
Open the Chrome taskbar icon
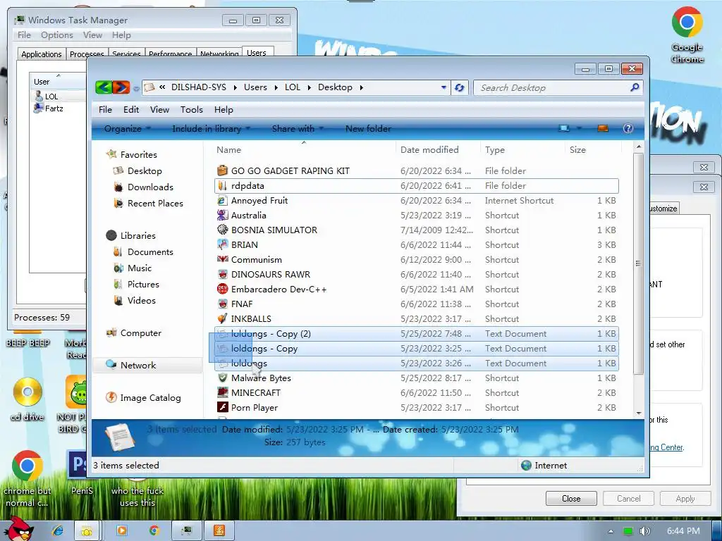pos(154,530)
